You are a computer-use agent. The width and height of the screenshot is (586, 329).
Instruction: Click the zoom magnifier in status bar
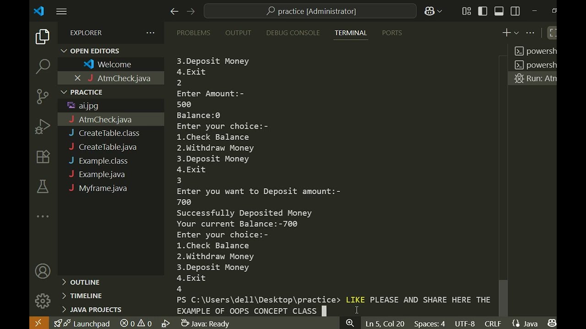click(x=350, y=323)
